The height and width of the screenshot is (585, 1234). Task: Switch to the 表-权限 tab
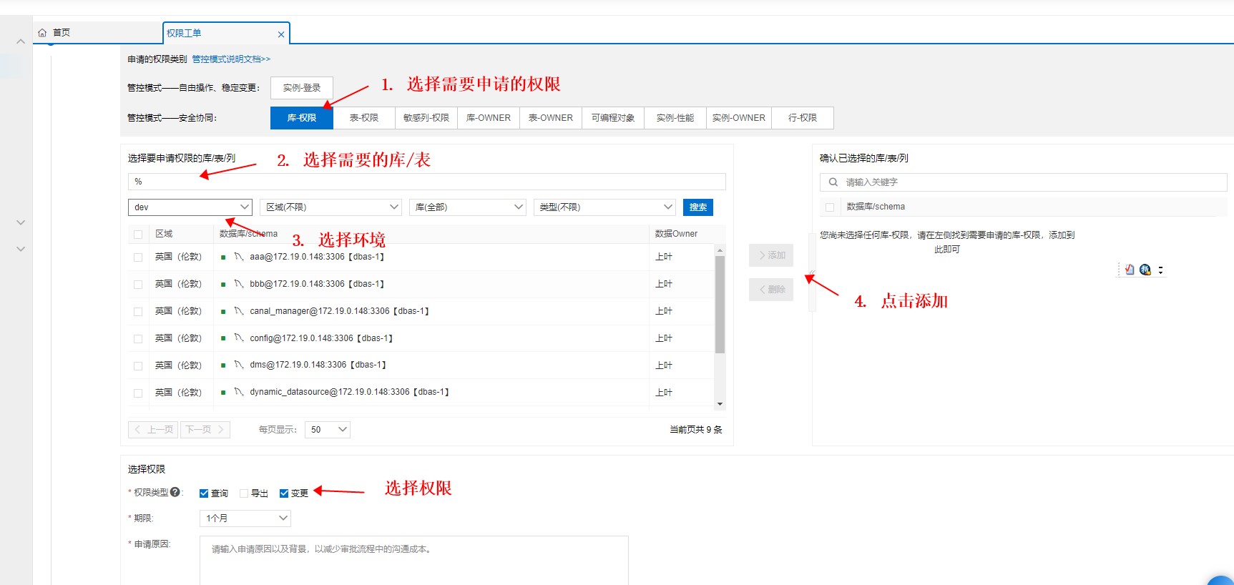pos(364,118)
